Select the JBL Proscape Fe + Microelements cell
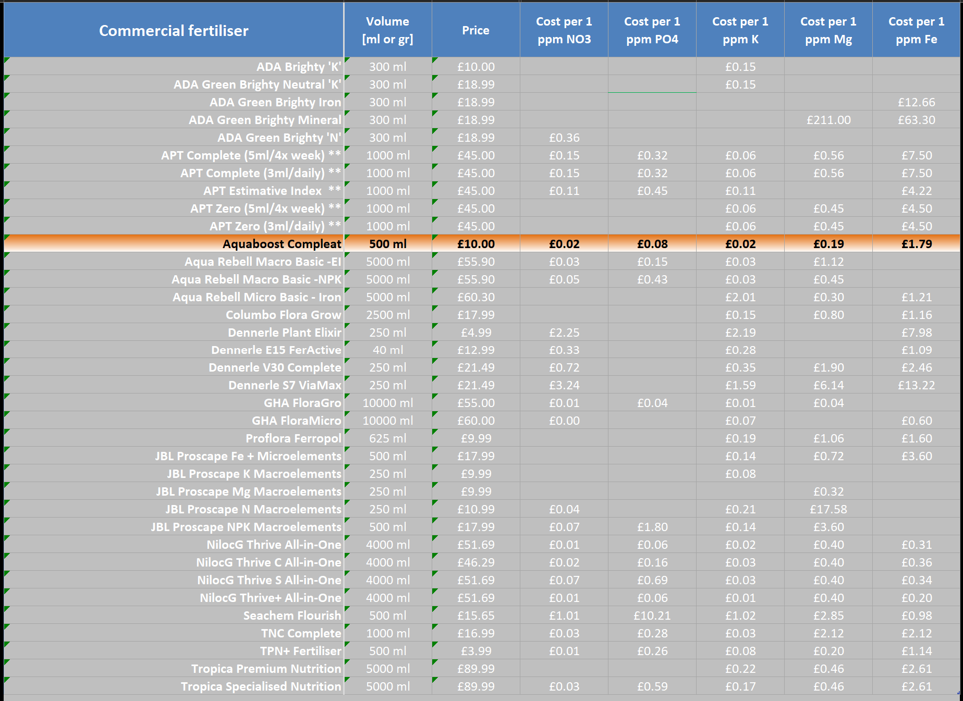963x701 pixels. point(174,456)
